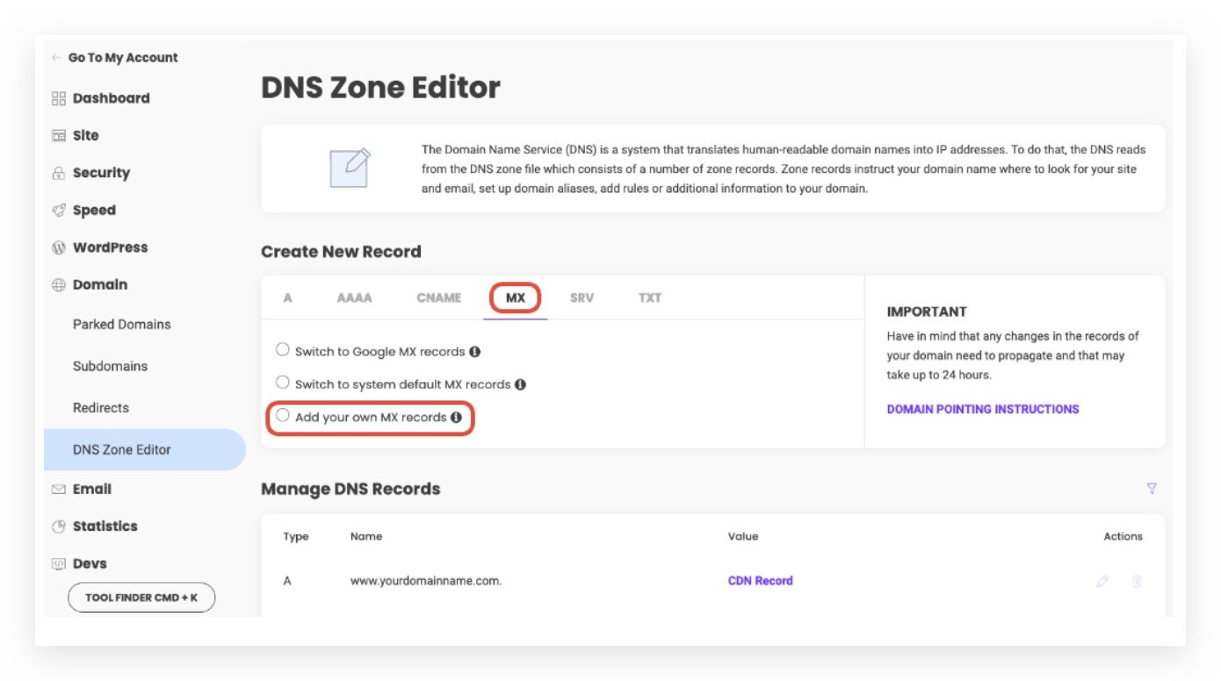Open the TXT record tab
1221x681 pixels.
coord(649,298)
